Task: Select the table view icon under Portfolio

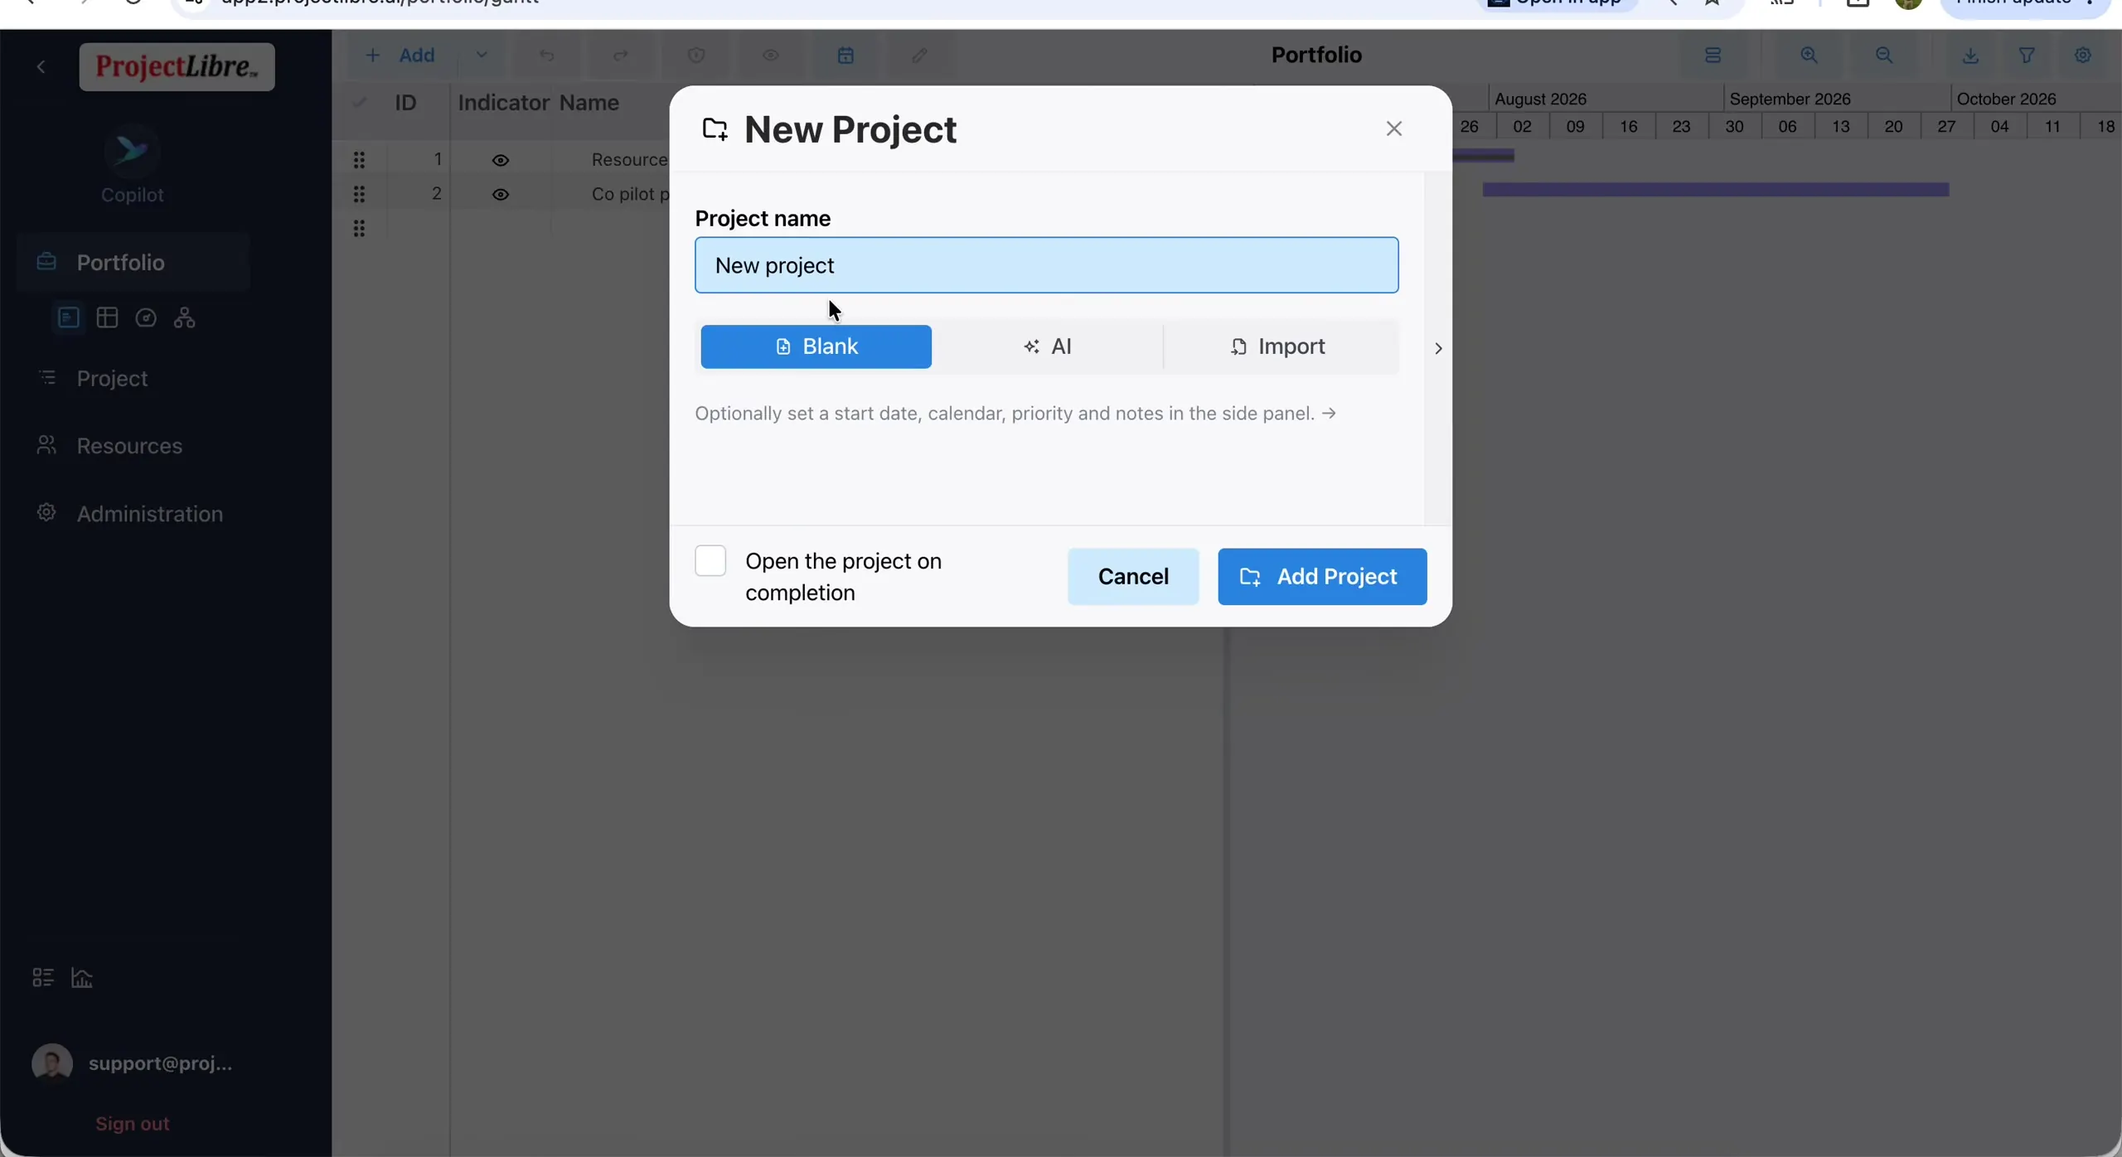Action: [107, 317]
